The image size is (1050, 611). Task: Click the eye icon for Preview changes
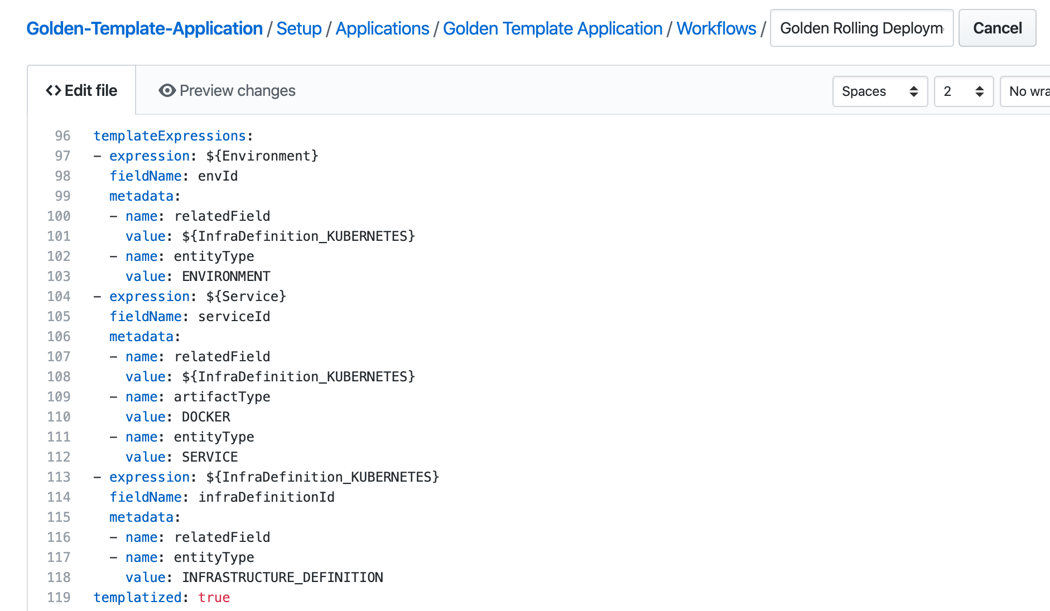(167, 90)
